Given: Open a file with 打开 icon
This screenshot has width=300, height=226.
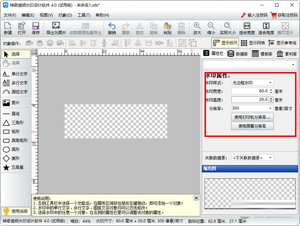Looking at the screenshot, I should tap(21, 28).
